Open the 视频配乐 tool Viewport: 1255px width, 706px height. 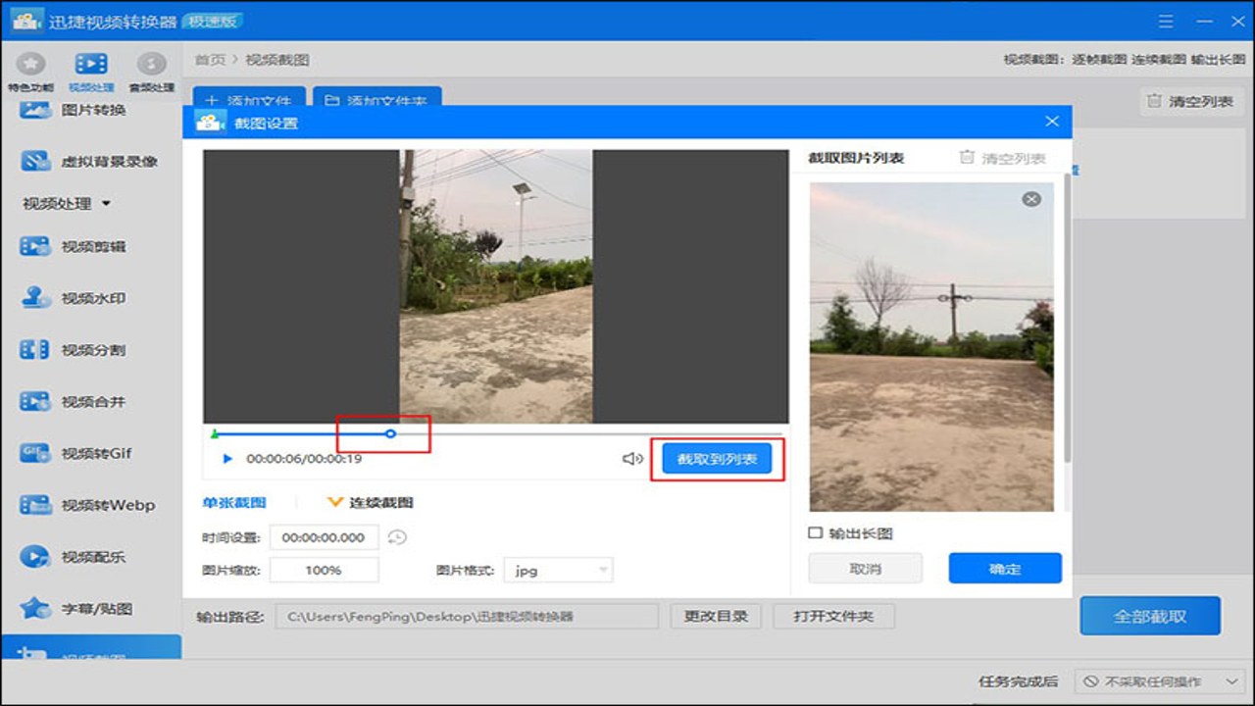74,557
